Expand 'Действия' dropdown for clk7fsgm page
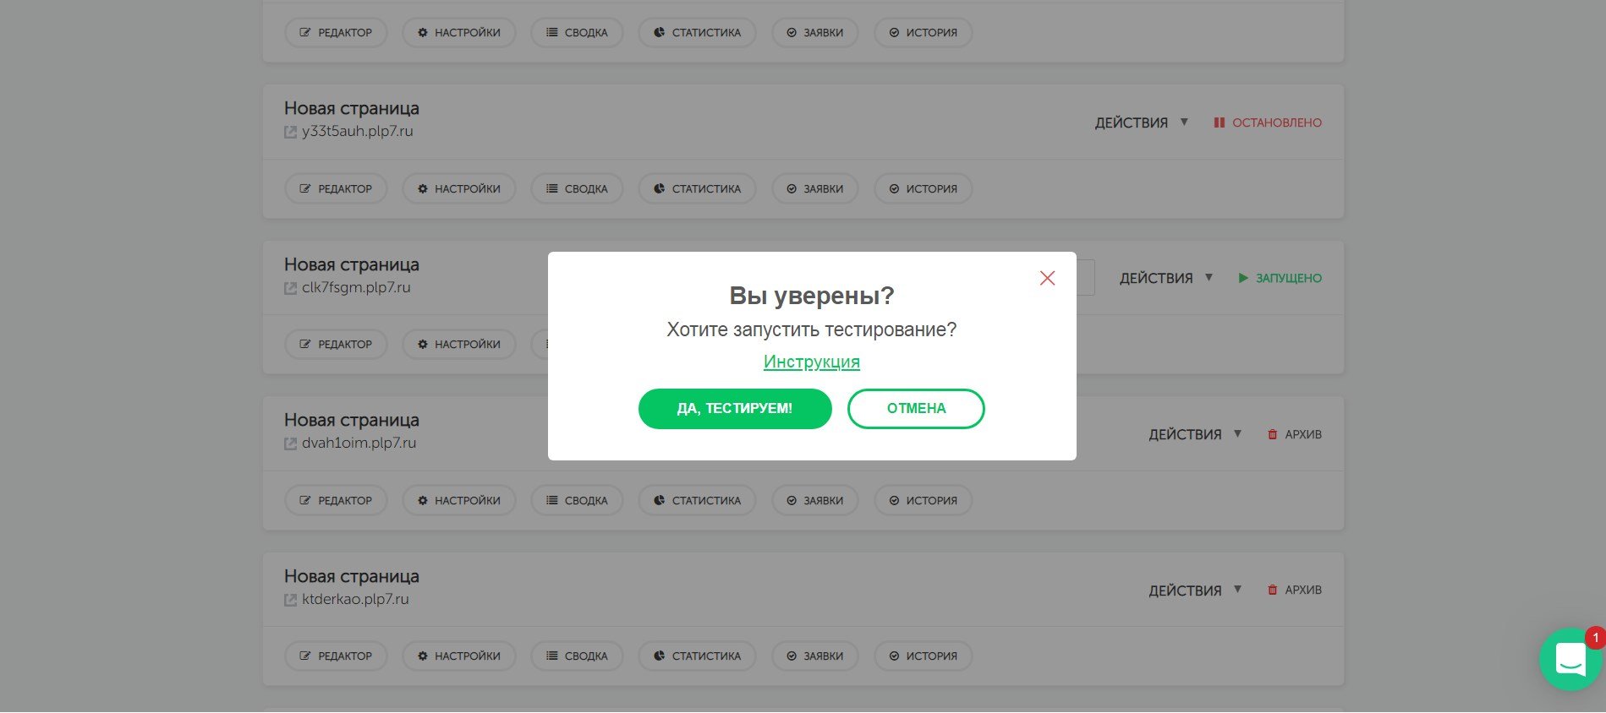1606x713 pixels. pos(1166,278)
